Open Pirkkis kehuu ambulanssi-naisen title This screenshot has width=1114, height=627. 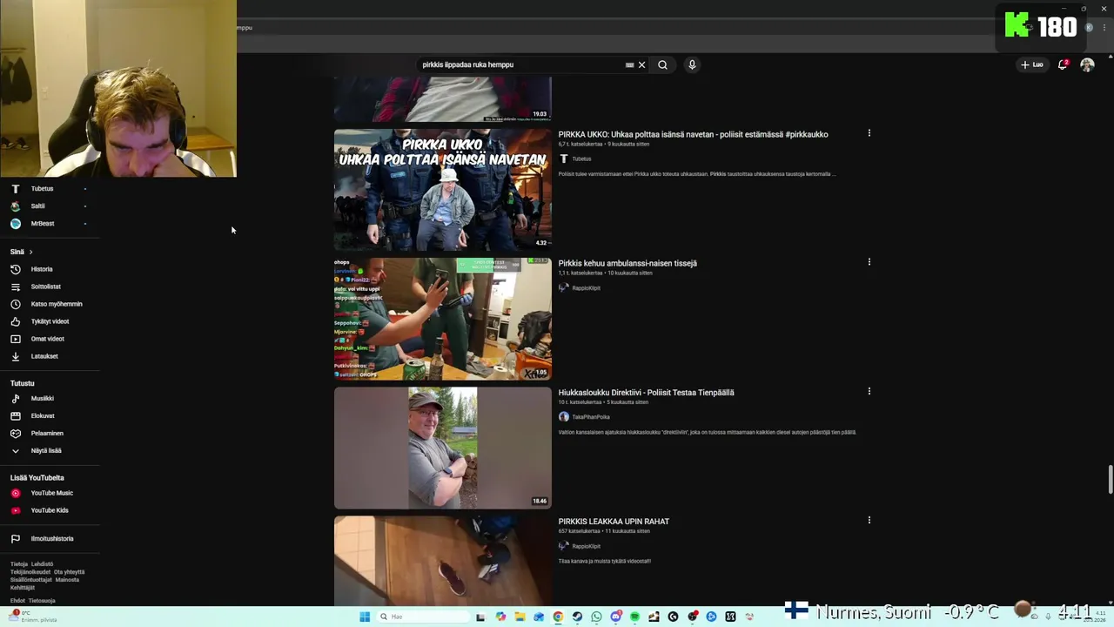pyautogui.click(x=627, y=263)
